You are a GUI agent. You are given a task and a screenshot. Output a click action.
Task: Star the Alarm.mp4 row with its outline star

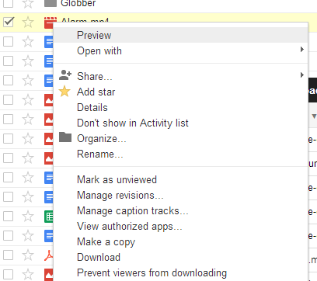pyautogui.click(x=28, y=23)
